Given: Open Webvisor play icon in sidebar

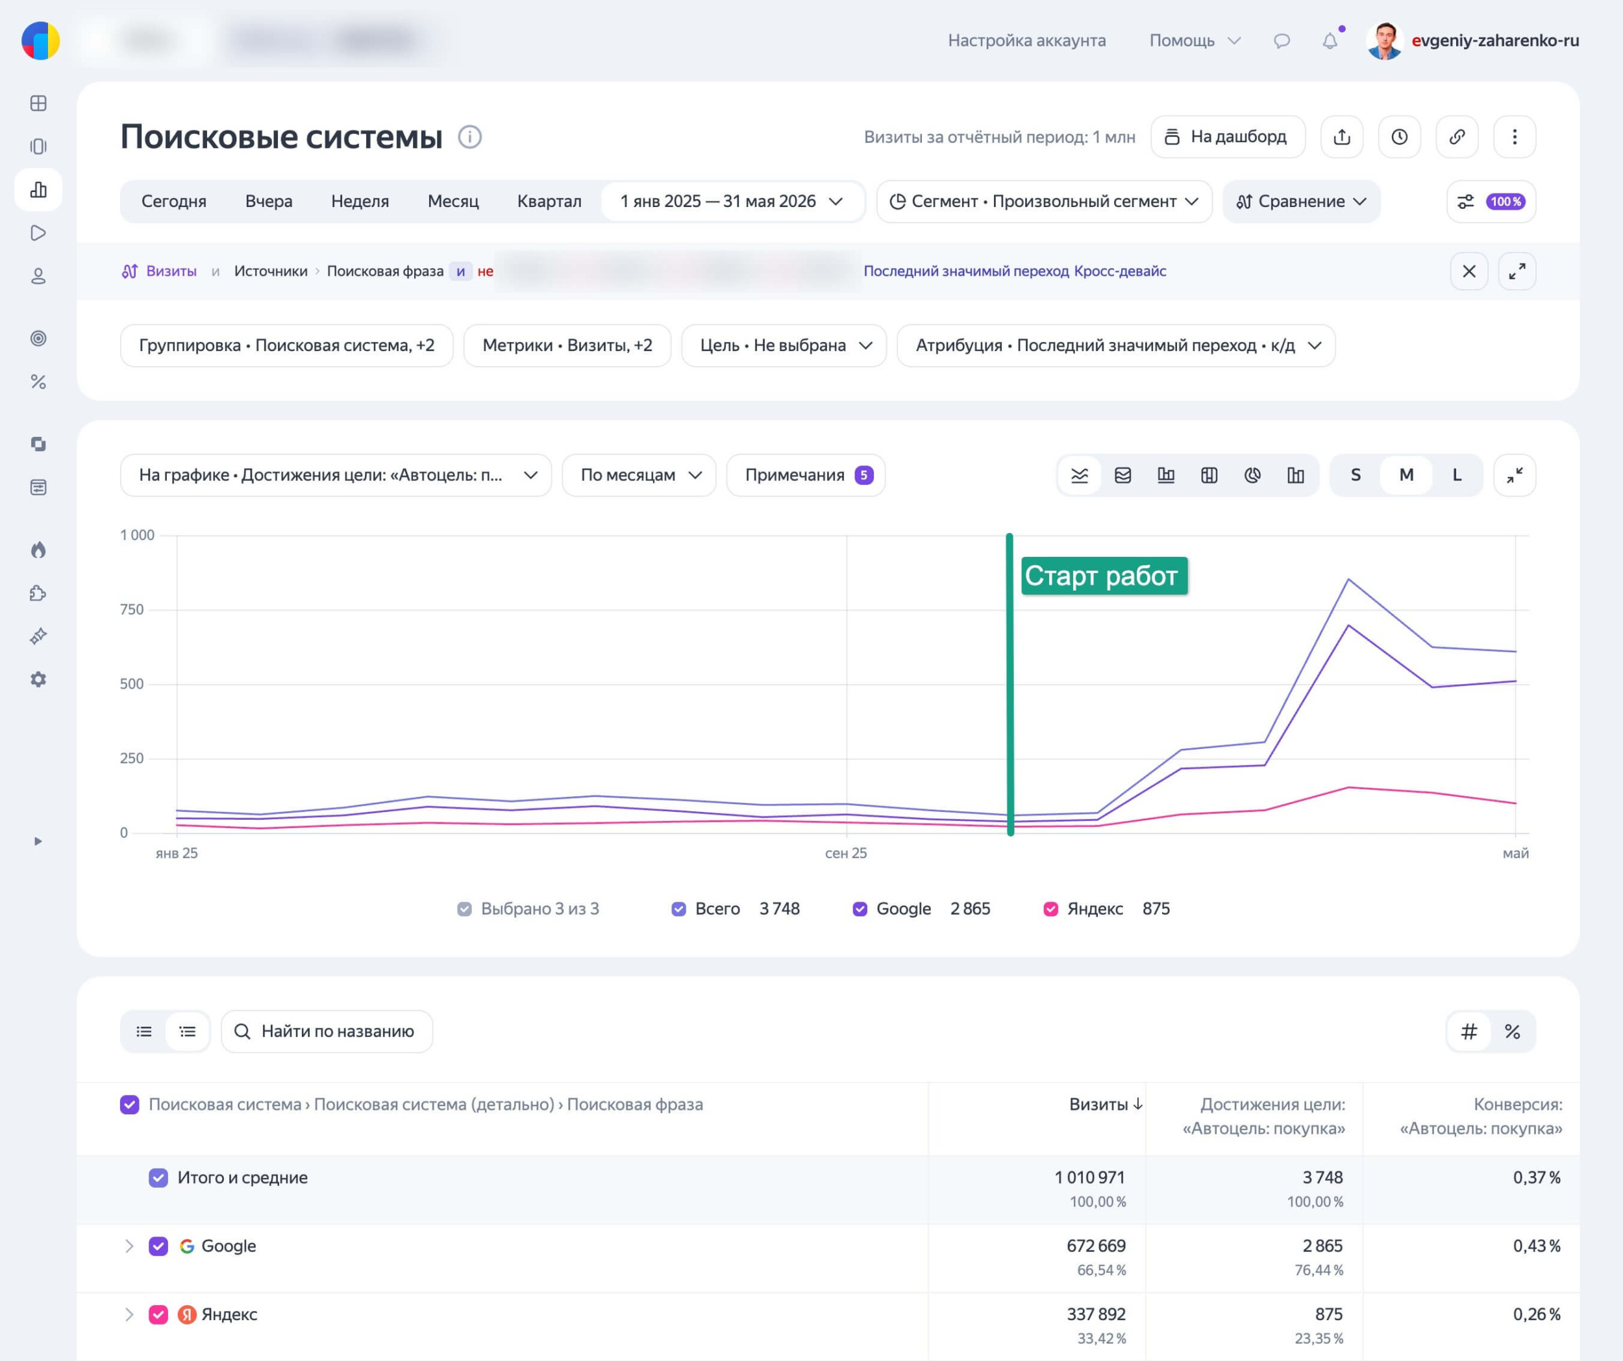Looking at the screenshot, I should coord(38,232).
